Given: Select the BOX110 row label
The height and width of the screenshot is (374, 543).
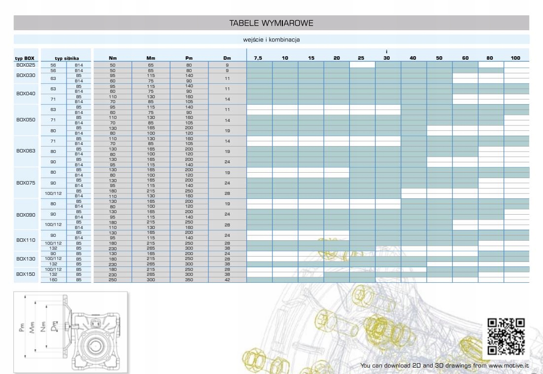Looking at the screenshot, I should pyautogui.click(x=26, y=240).
